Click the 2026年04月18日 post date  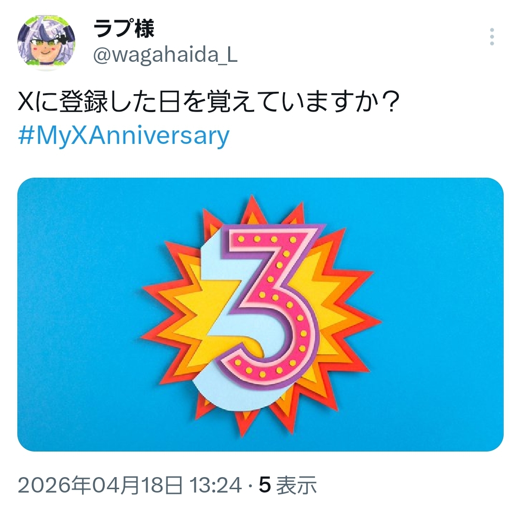click(x=100, y=485)
